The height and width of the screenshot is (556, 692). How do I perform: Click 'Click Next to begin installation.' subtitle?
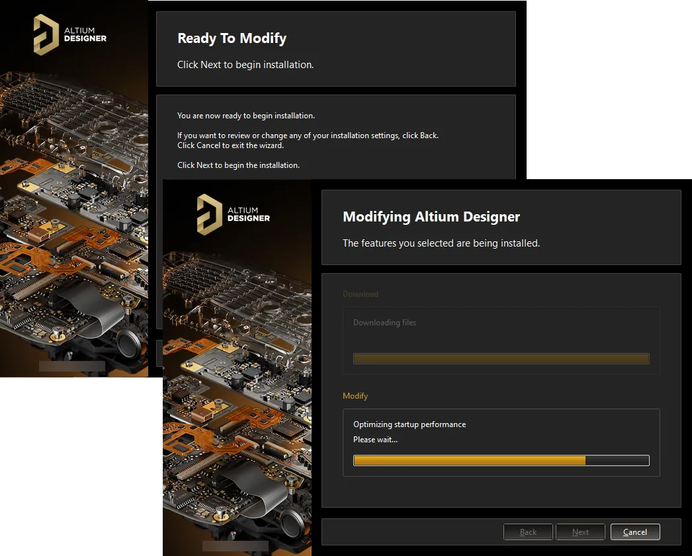click(245, 65)
